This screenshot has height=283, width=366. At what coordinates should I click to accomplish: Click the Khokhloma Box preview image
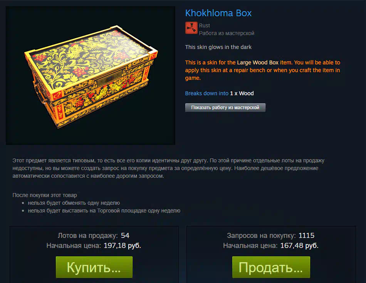point(90,76)
